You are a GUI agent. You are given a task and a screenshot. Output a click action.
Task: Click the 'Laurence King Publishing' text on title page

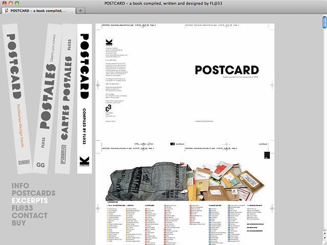pos(204,121)
